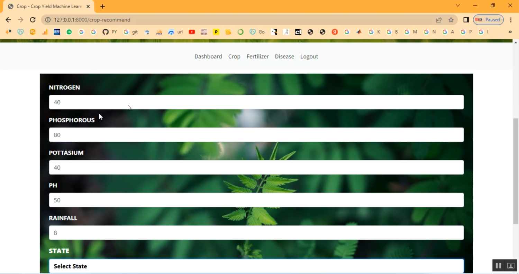
Task: Show hidden bookmarks with the double chevron
Action: click(510, 32)
